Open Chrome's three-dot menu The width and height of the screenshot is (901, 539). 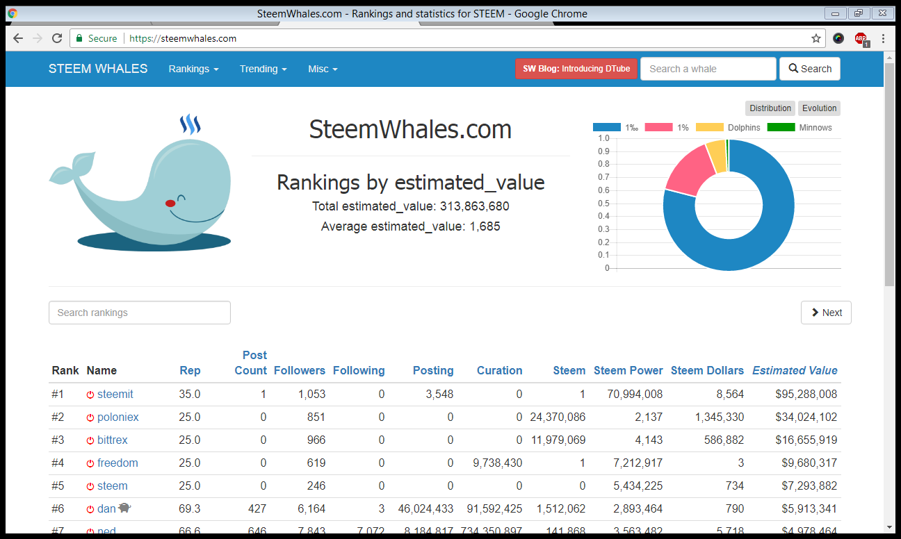[883, 38]
